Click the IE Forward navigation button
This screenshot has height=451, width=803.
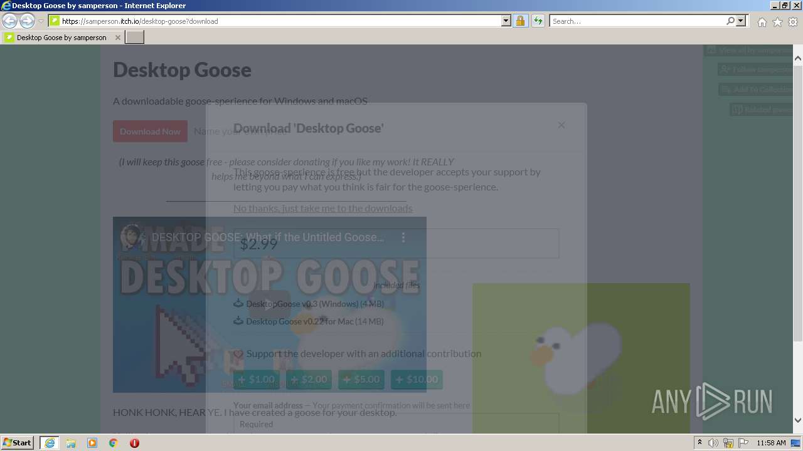(x=27, y=21)
